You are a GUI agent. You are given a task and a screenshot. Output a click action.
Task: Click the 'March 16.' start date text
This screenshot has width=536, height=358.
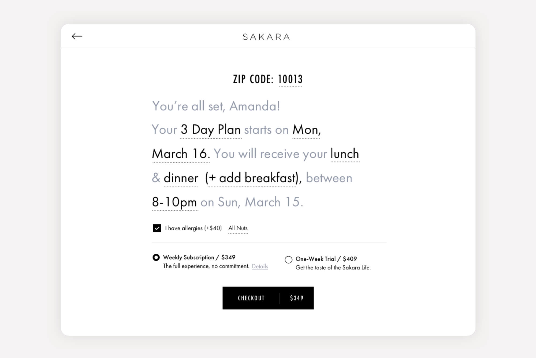pos(181,154)
